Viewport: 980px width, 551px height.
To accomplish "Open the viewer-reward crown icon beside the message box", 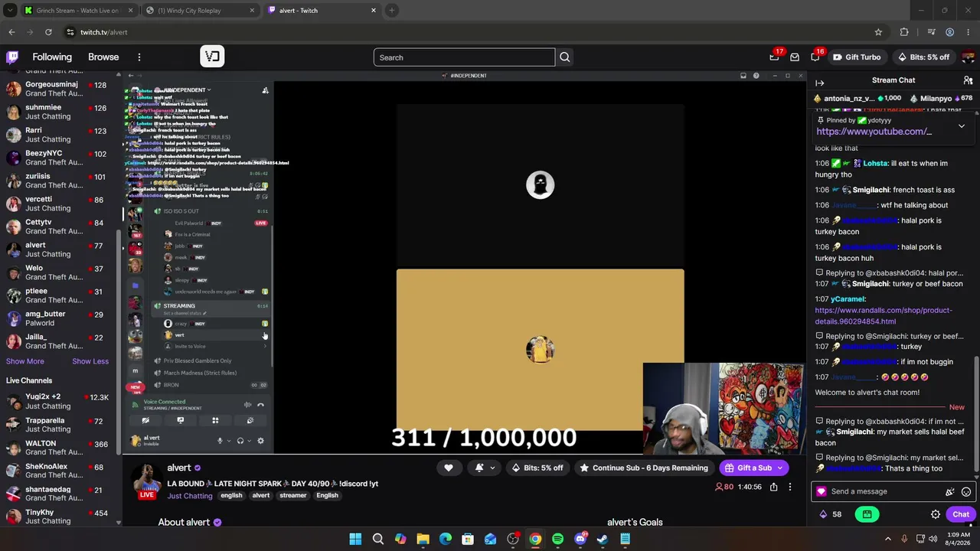I will pyautogui.click(x=822, y=492).
